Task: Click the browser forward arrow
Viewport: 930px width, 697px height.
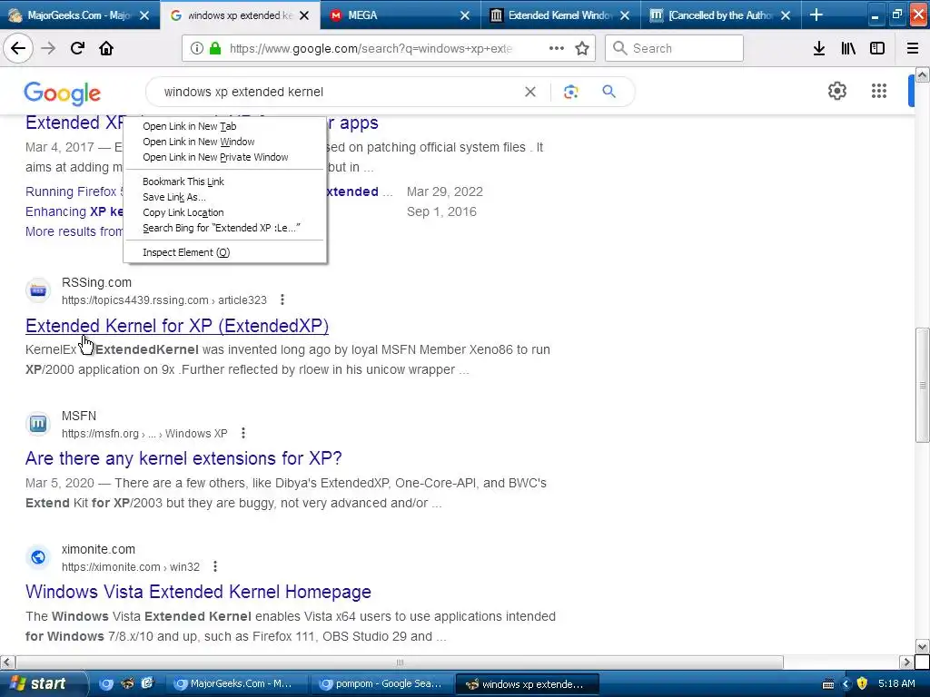Action: point(49,48)
